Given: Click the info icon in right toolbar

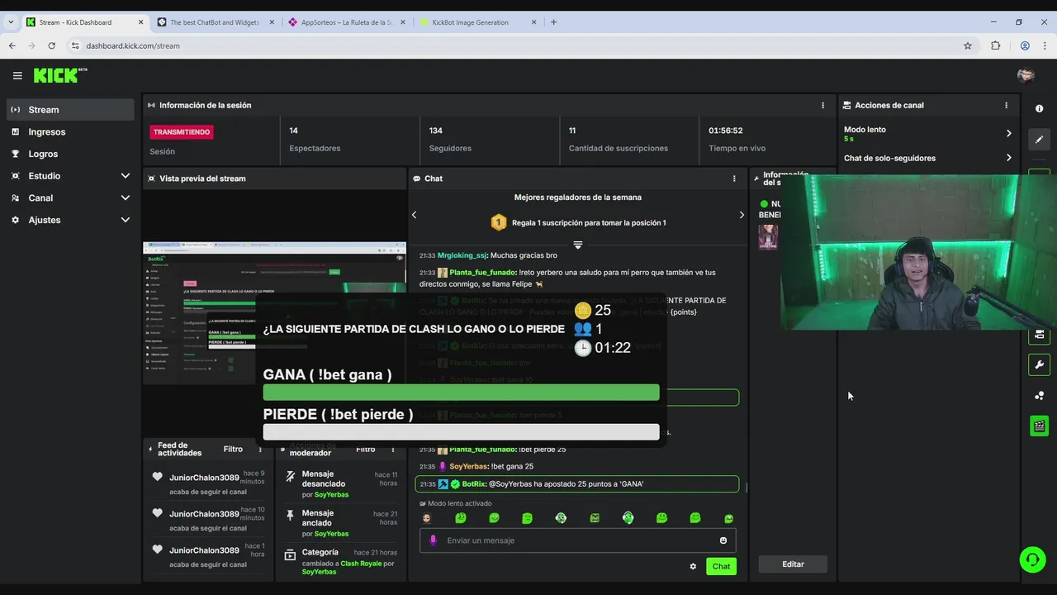Looking at the screenshot, I should coord(1039,109).
